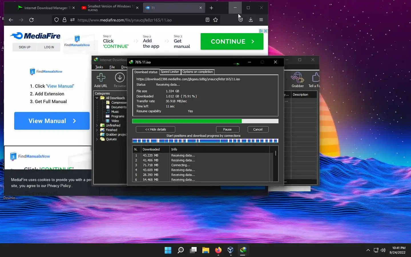Viewport: 411px width, 257px height.
Task: Close the Internet Download Manager browser tab
Action: click(73, 8)
